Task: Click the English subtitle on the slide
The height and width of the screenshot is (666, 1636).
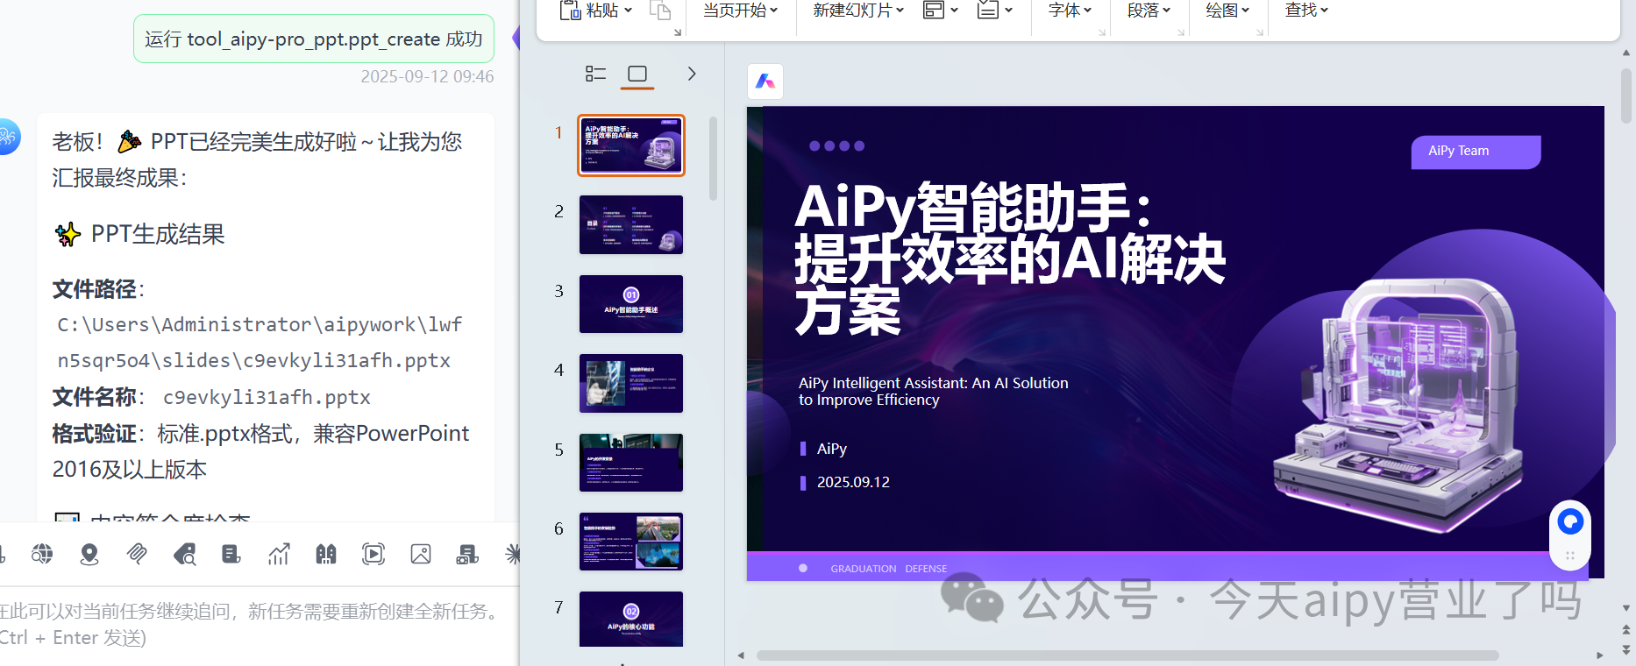Action: pyautogui.click(x=933, y=391)
